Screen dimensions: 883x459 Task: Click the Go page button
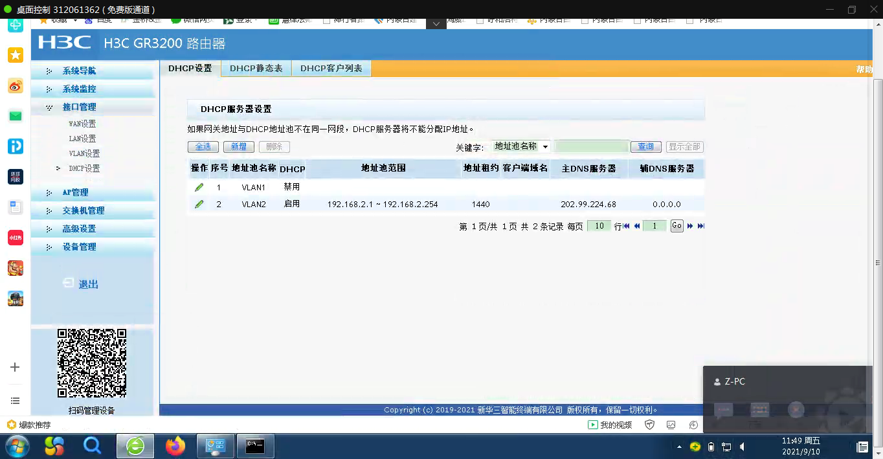point(676,226)
